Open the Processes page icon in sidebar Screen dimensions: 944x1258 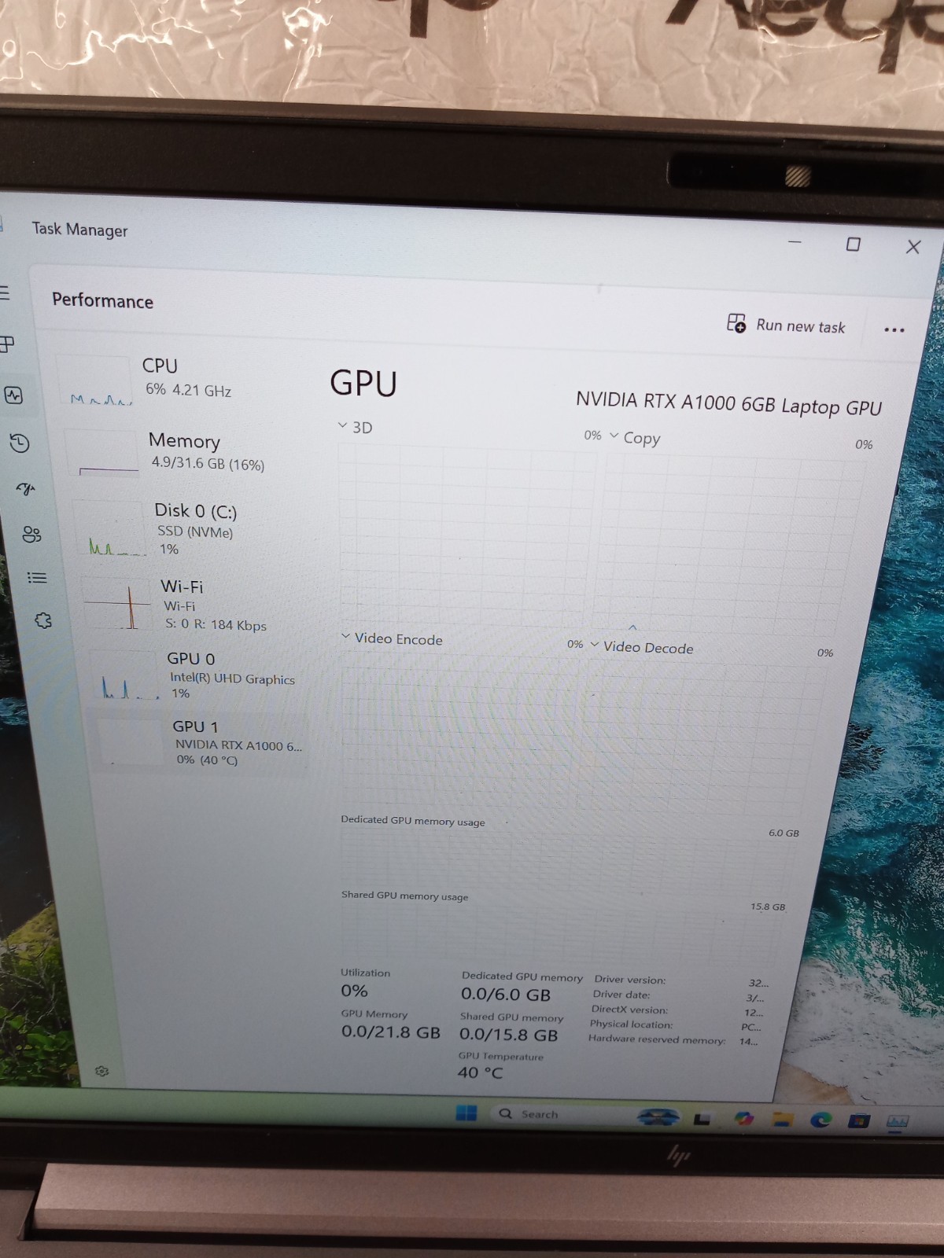pos(6,344)
